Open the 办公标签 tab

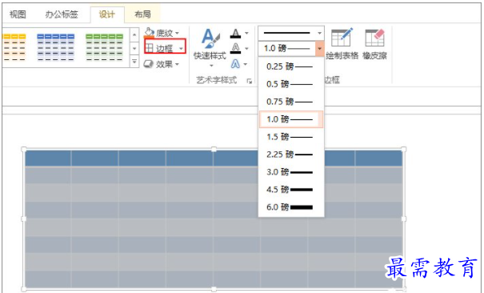pyautogui.click(x=62, y=14)
